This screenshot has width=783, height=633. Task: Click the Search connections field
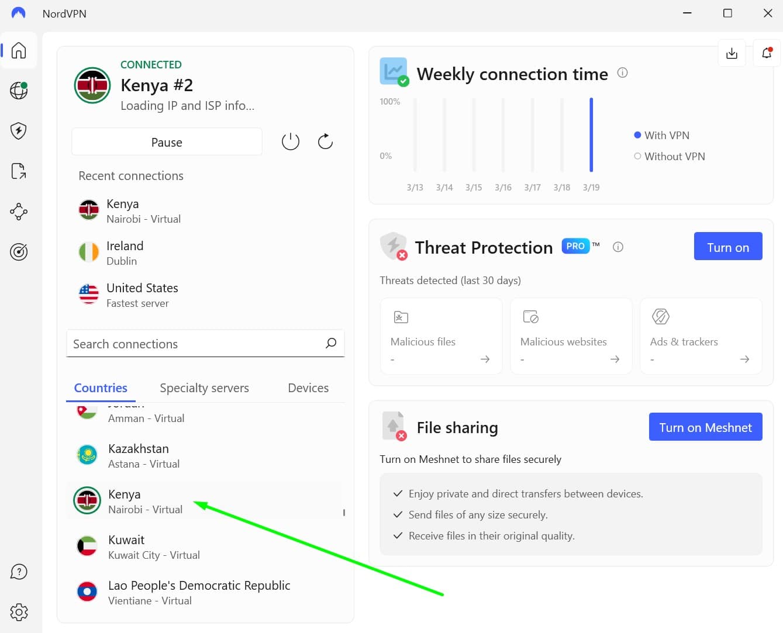click(x=205, y=344)
